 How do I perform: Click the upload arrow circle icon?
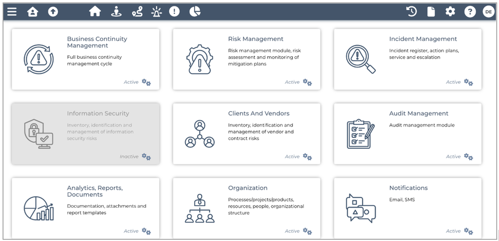[53, 11]
